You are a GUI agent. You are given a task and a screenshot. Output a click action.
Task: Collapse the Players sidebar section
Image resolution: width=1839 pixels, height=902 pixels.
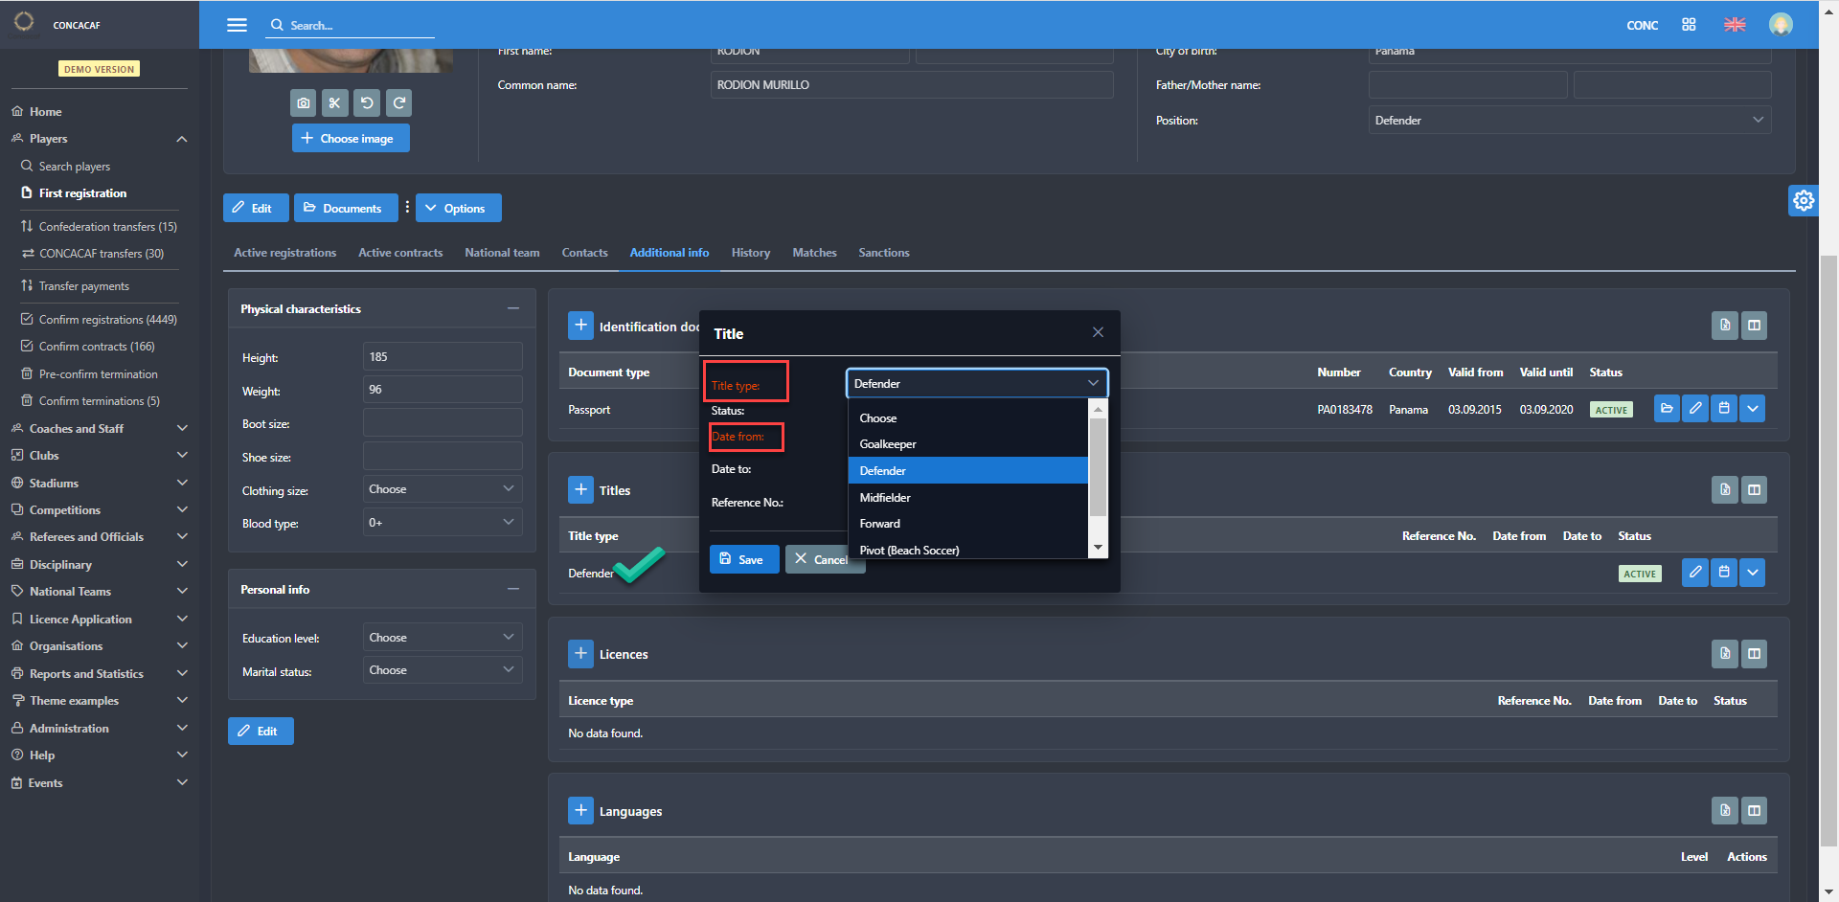tap(181, 139)
